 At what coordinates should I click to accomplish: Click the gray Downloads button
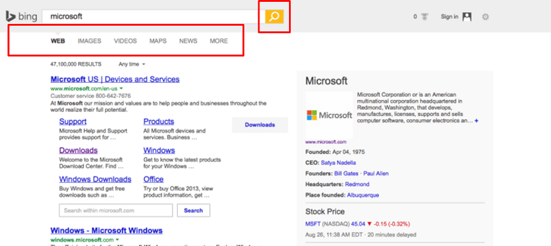(259, 125)
